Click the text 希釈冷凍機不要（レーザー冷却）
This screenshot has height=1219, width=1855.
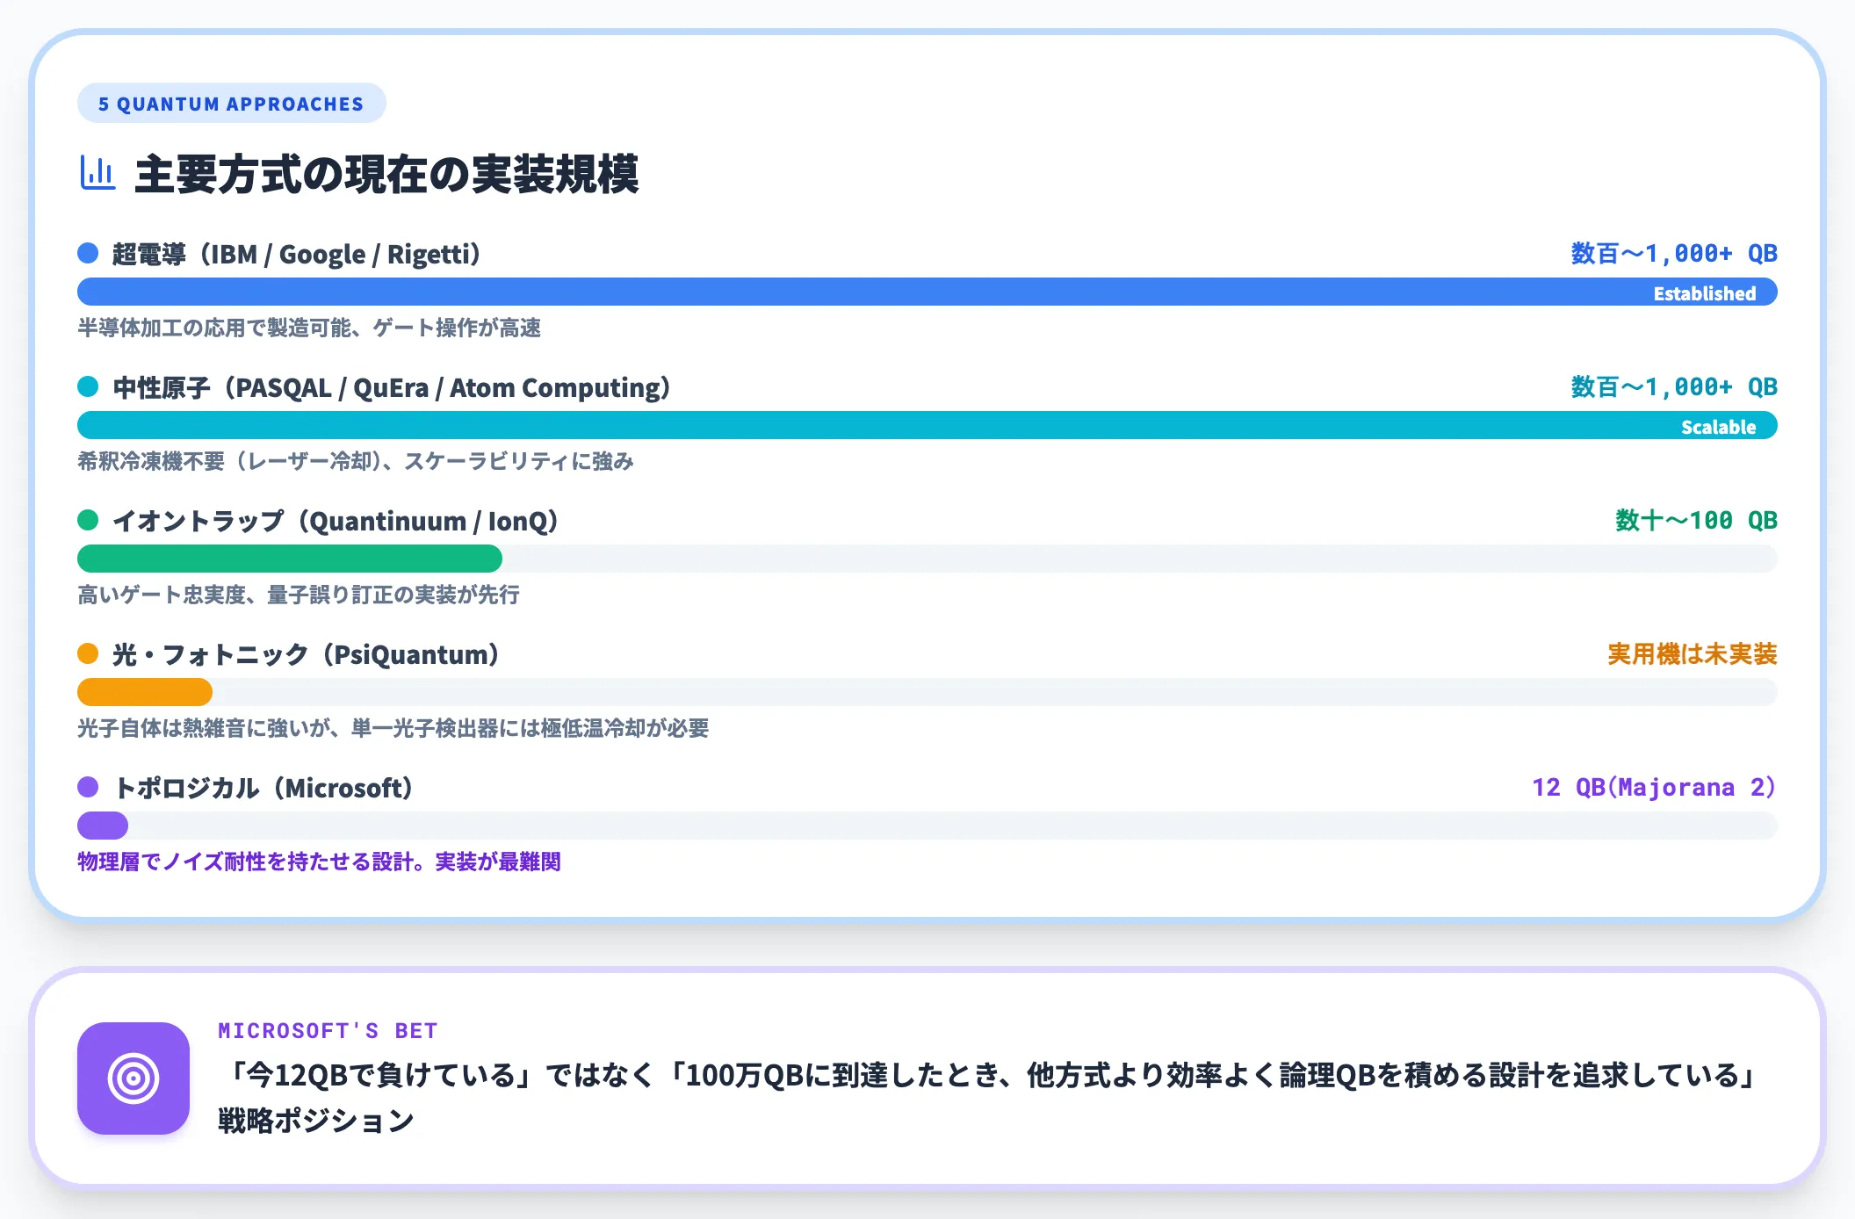(230, 461)
